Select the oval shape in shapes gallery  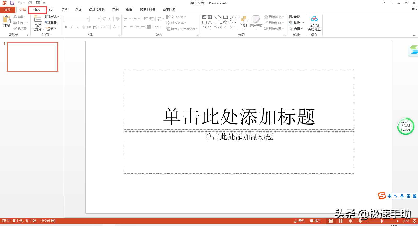point(230,17)
